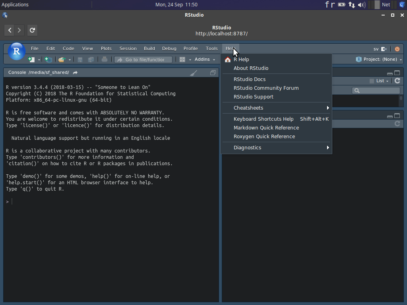The image size is (407, 305).
Task: View the console working directory arrow
Action: (x=75, y=73)
